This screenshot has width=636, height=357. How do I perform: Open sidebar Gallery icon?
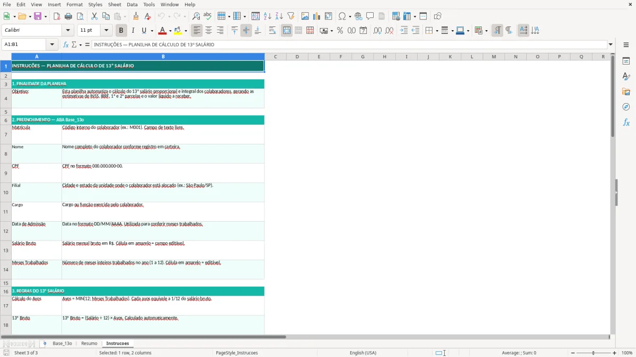point(626,91)
